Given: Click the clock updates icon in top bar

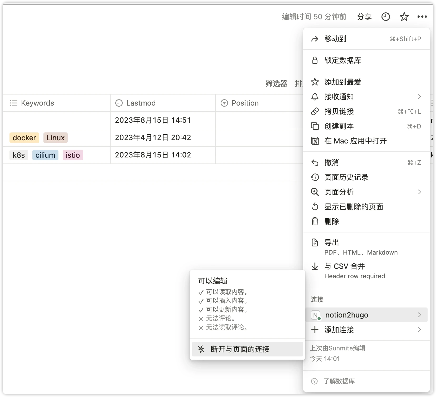Looking at the screenshot, I should [x=385, y=17].
